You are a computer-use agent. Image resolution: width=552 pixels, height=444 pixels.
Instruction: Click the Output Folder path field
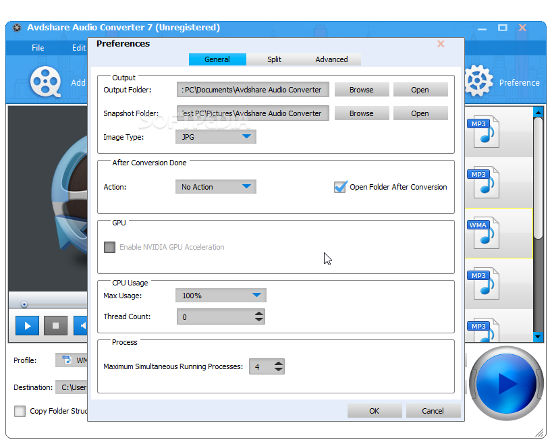click(253, 90)
